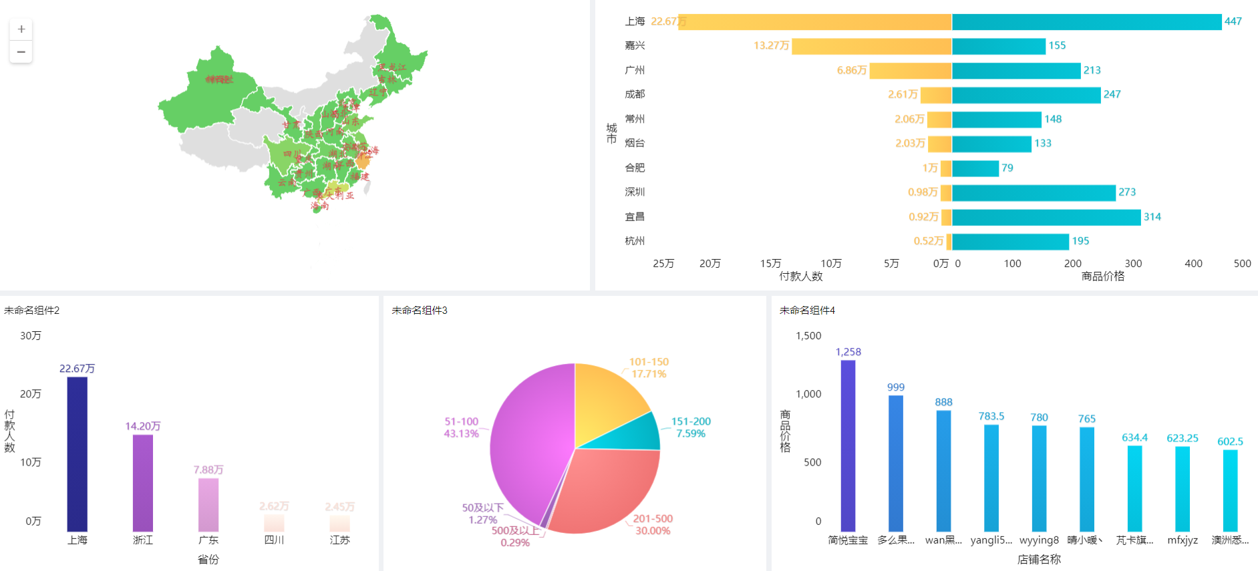This screenshot has width=1258, height=571.
Task: Click the 未命名组件4 chart title
Action: click(807, 311)
